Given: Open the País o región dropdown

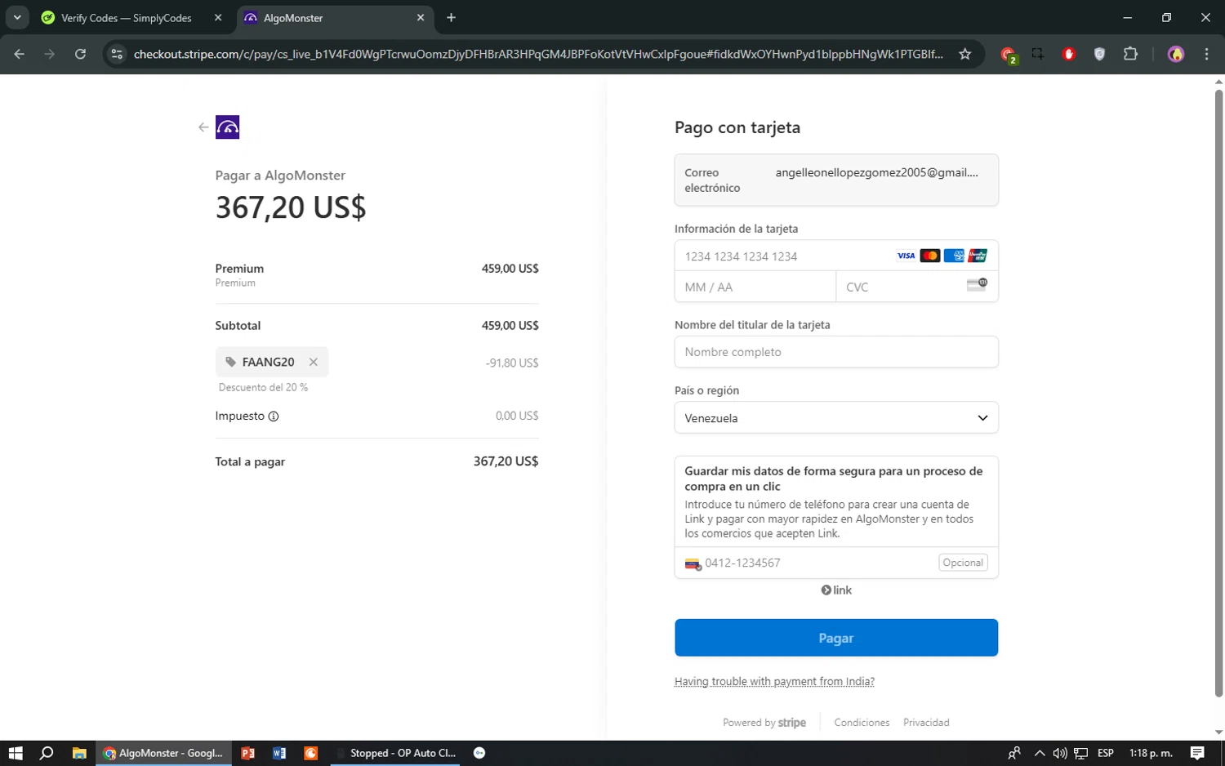Looking at the screenshot, I should tap(836, 418).
